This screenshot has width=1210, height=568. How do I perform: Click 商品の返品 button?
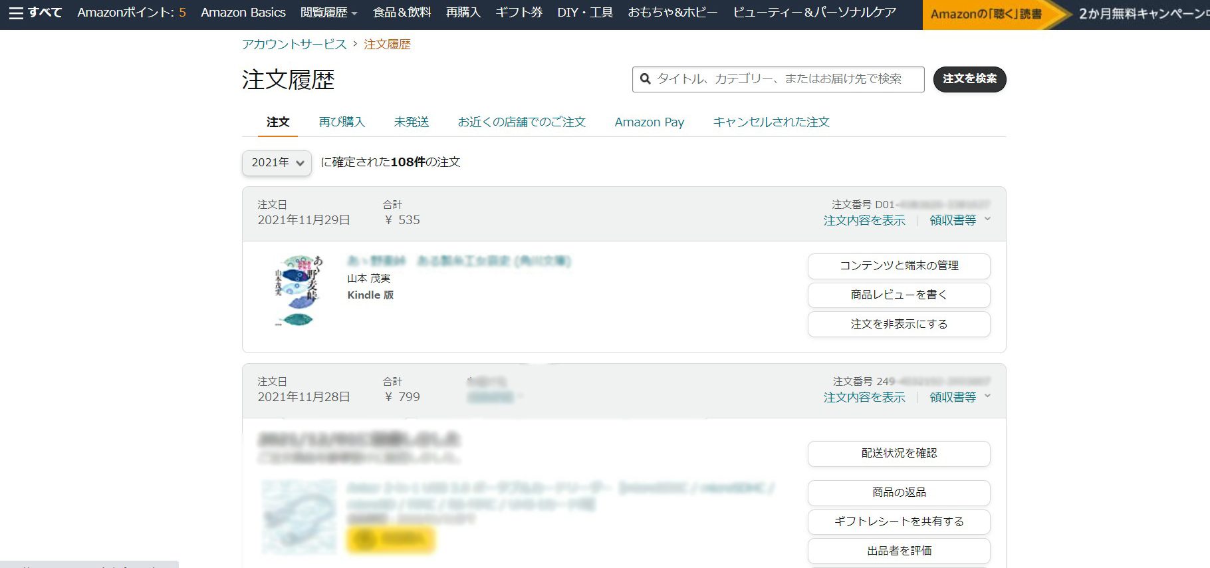pos(899,493)
